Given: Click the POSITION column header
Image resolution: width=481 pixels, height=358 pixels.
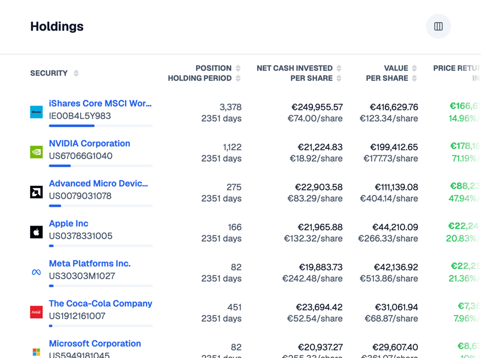Looking at the screenshot, I should pyautogui.click(x=213, y=68).
